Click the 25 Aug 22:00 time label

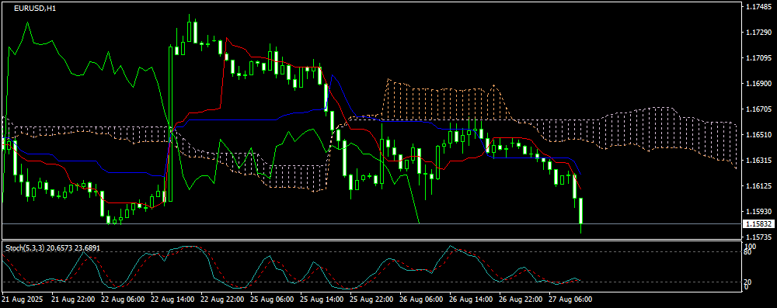371,299
